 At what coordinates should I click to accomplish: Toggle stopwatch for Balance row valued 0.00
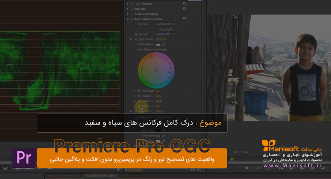[139, 96]
